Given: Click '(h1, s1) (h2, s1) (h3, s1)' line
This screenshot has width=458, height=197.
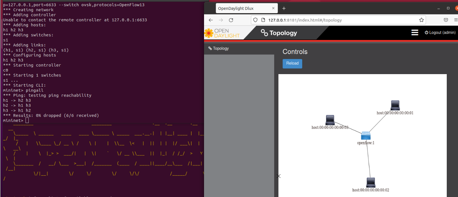Looking at the screenshot, I should [x=36, y=50].
